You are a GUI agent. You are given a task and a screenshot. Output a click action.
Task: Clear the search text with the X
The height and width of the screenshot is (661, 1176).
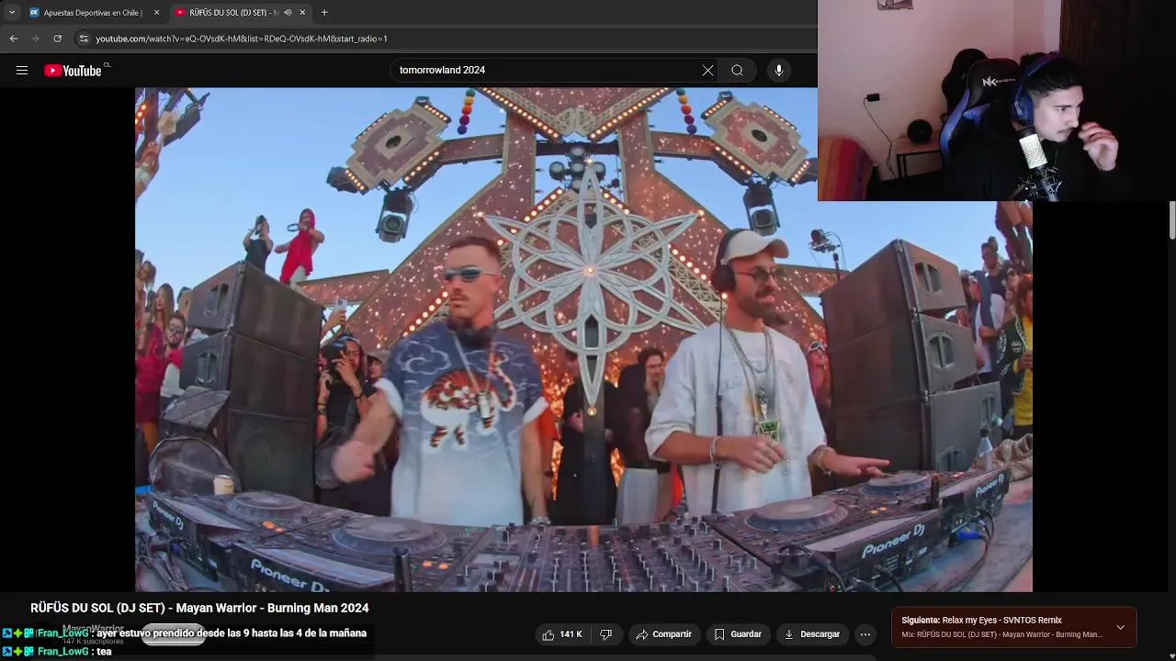(x=707, y=71)
